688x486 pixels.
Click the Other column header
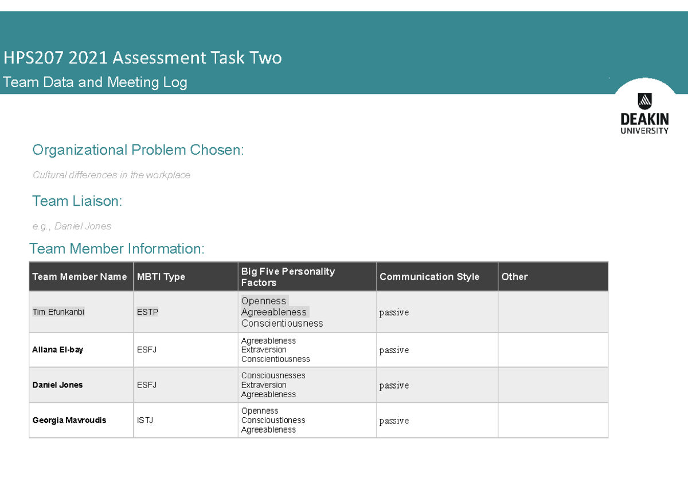(x=514, y=276)
